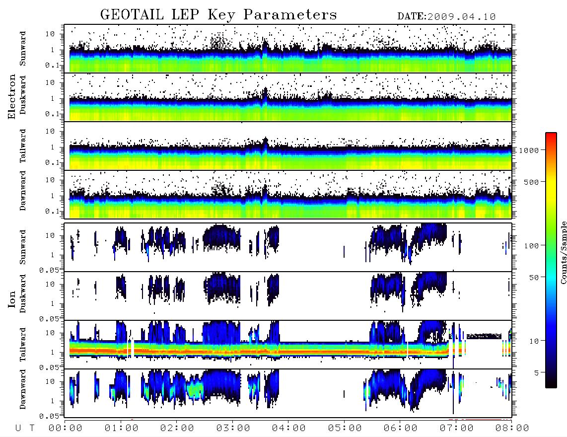This screenshot has width=567, height=437.
Task: Click the Ion Duskward panel label
Action: coord(23,293)
